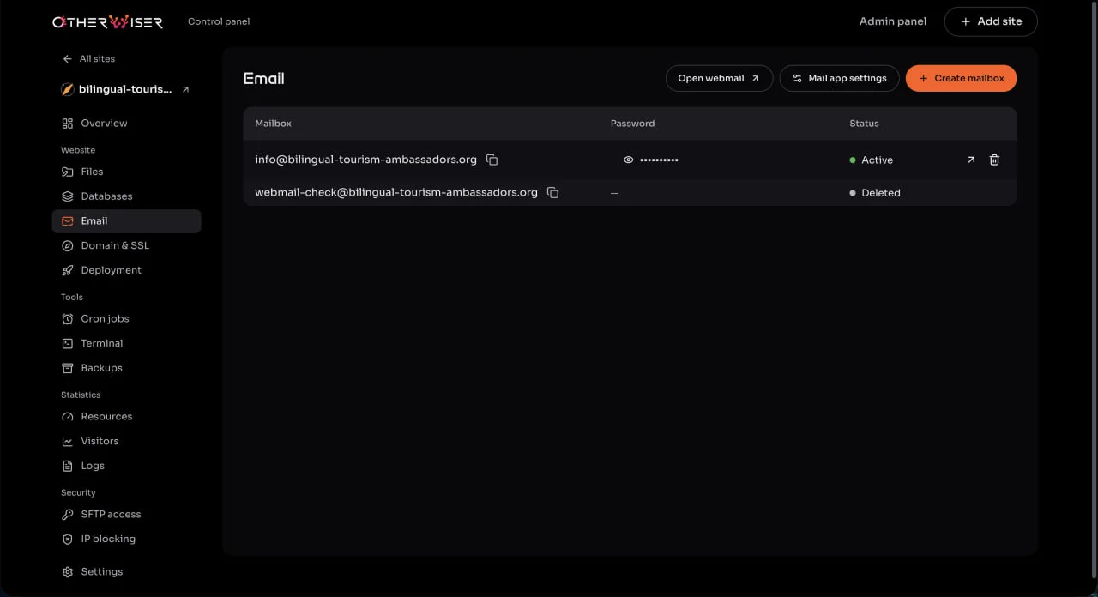Click the Control panel label

click(x=219, y=21)
